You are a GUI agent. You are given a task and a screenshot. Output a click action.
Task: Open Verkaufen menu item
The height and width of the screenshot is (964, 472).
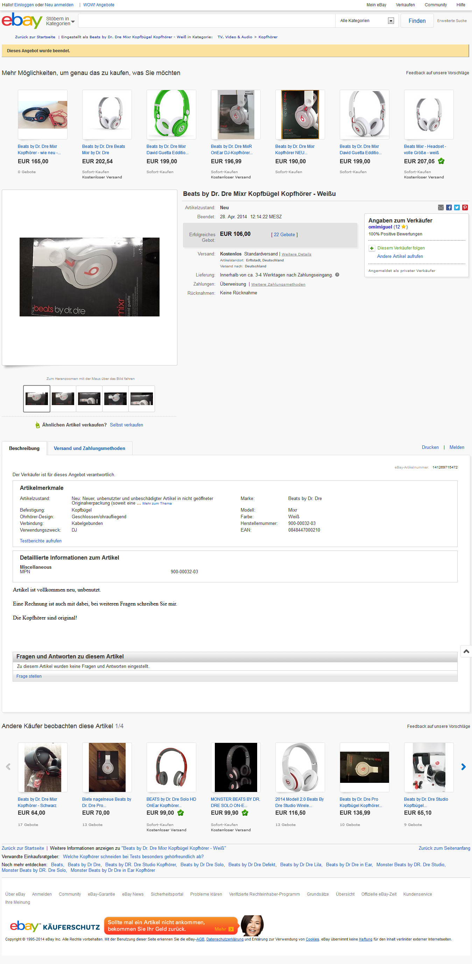coord(405,5)
